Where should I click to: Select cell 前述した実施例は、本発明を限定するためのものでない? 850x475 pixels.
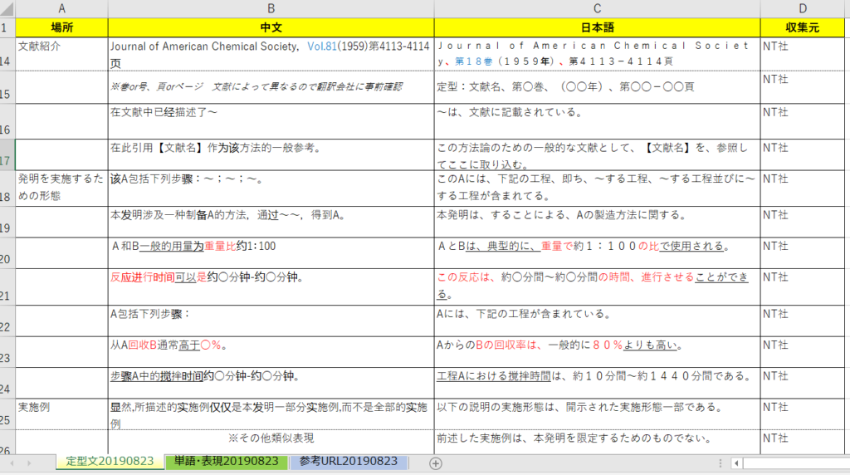click(x=597, y=442)
